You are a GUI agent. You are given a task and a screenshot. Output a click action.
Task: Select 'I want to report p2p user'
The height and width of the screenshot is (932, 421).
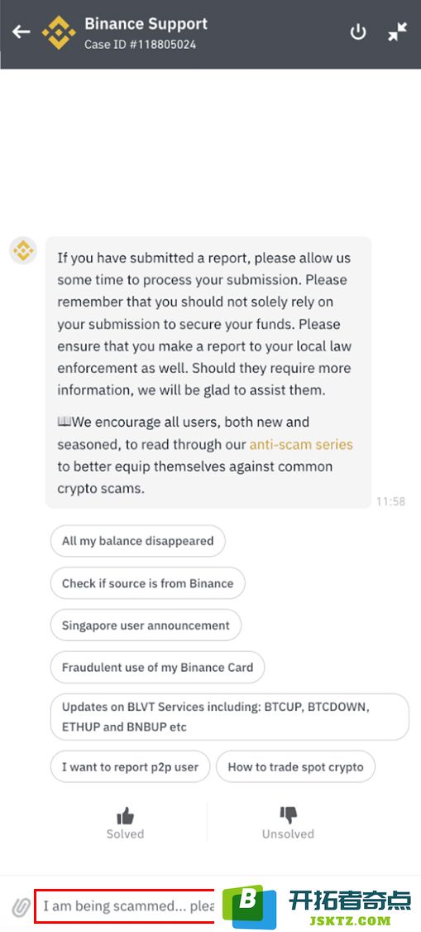(130, 767)
